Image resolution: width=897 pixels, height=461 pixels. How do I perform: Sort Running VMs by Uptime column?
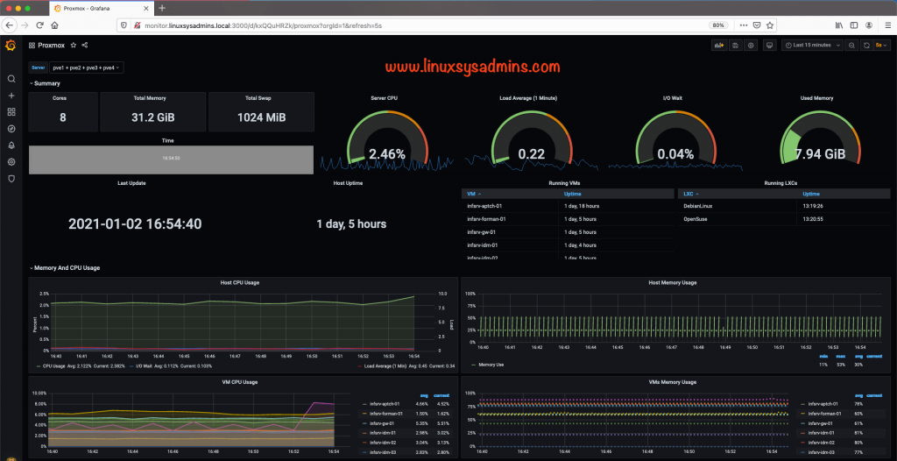(573, 195)
